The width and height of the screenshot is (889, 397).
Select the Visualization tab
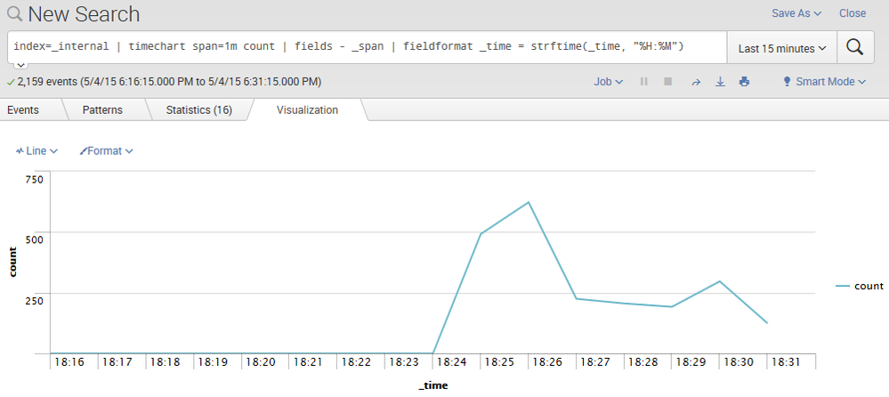(x=307, y=110)
